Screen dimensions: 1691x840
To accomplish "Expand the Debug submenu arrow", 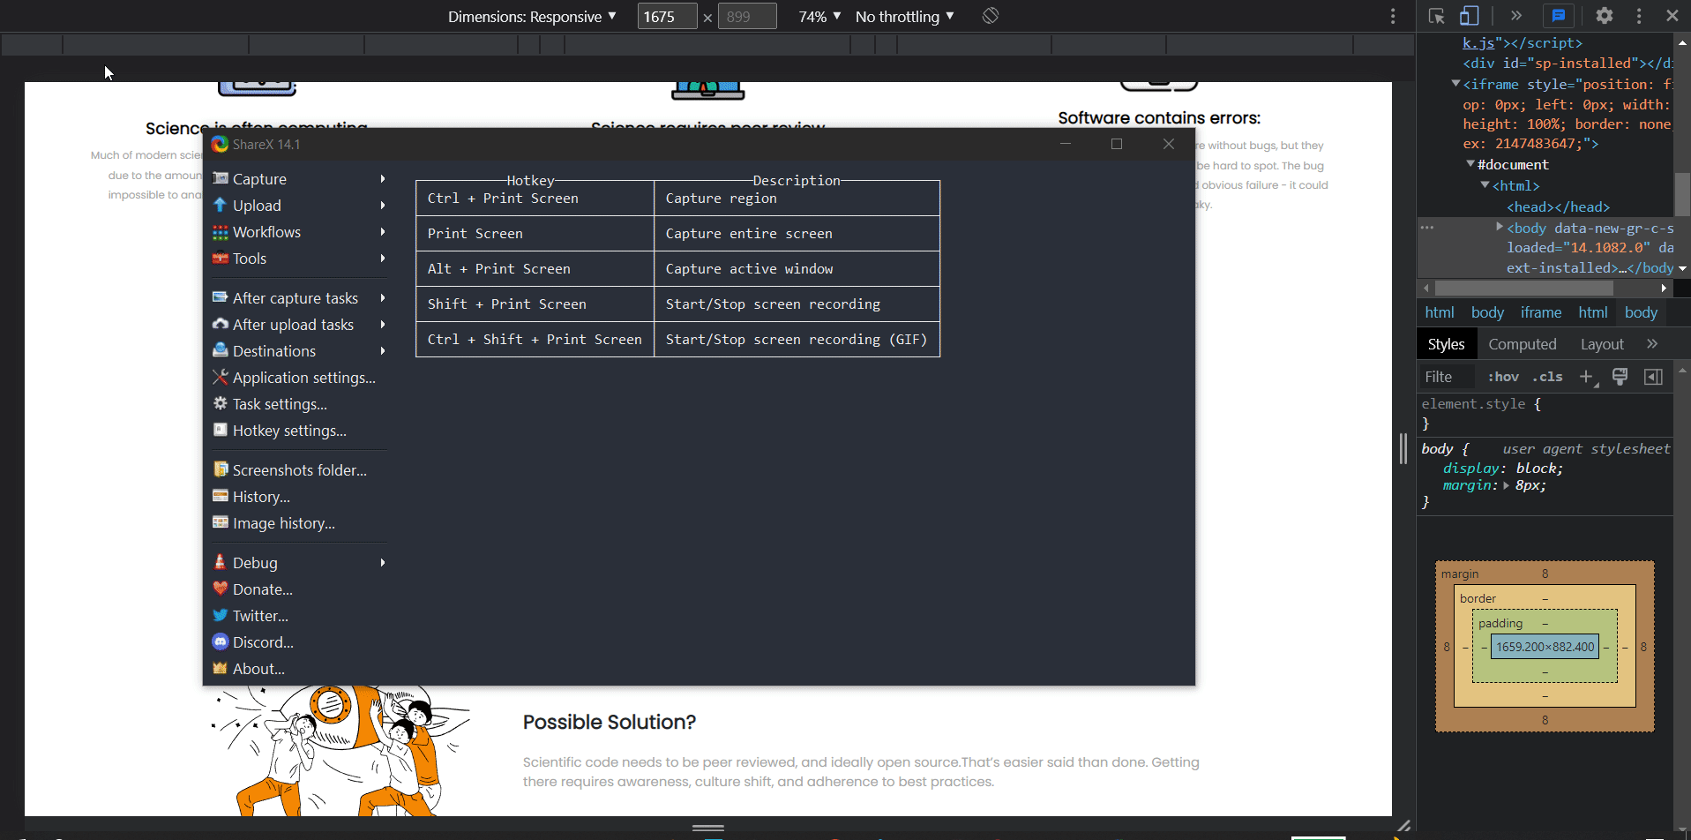I will 383,562.
